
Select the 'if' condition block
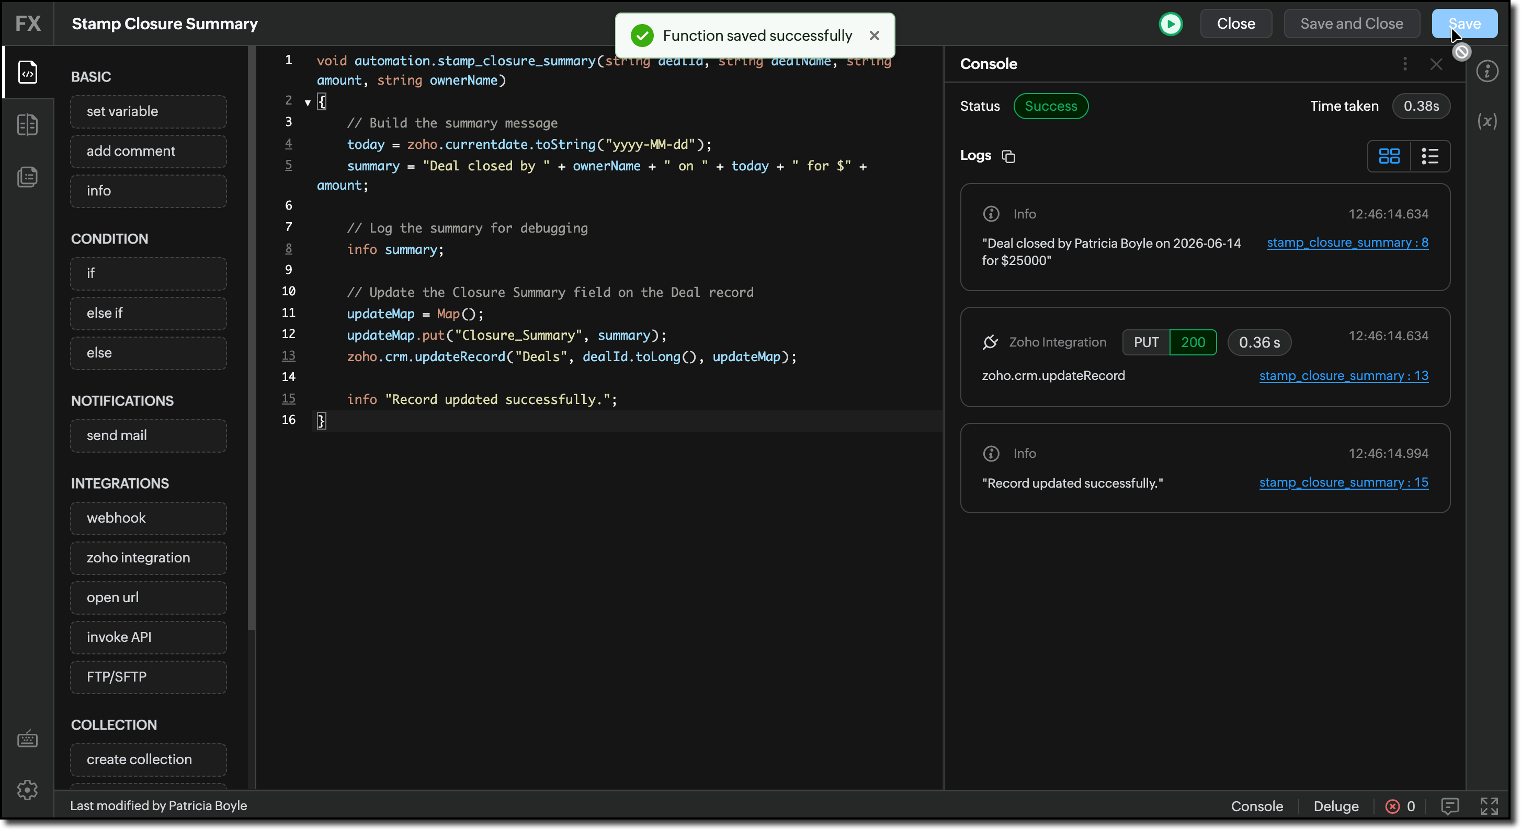(148, 274)
